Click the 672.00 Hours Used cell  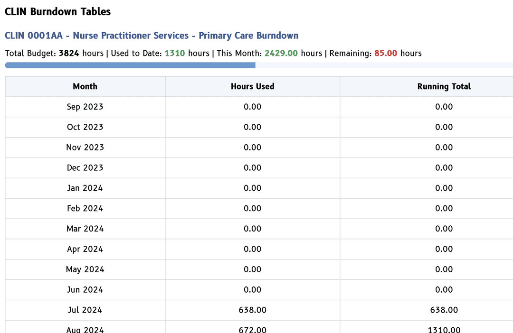[x=252, y=329]
